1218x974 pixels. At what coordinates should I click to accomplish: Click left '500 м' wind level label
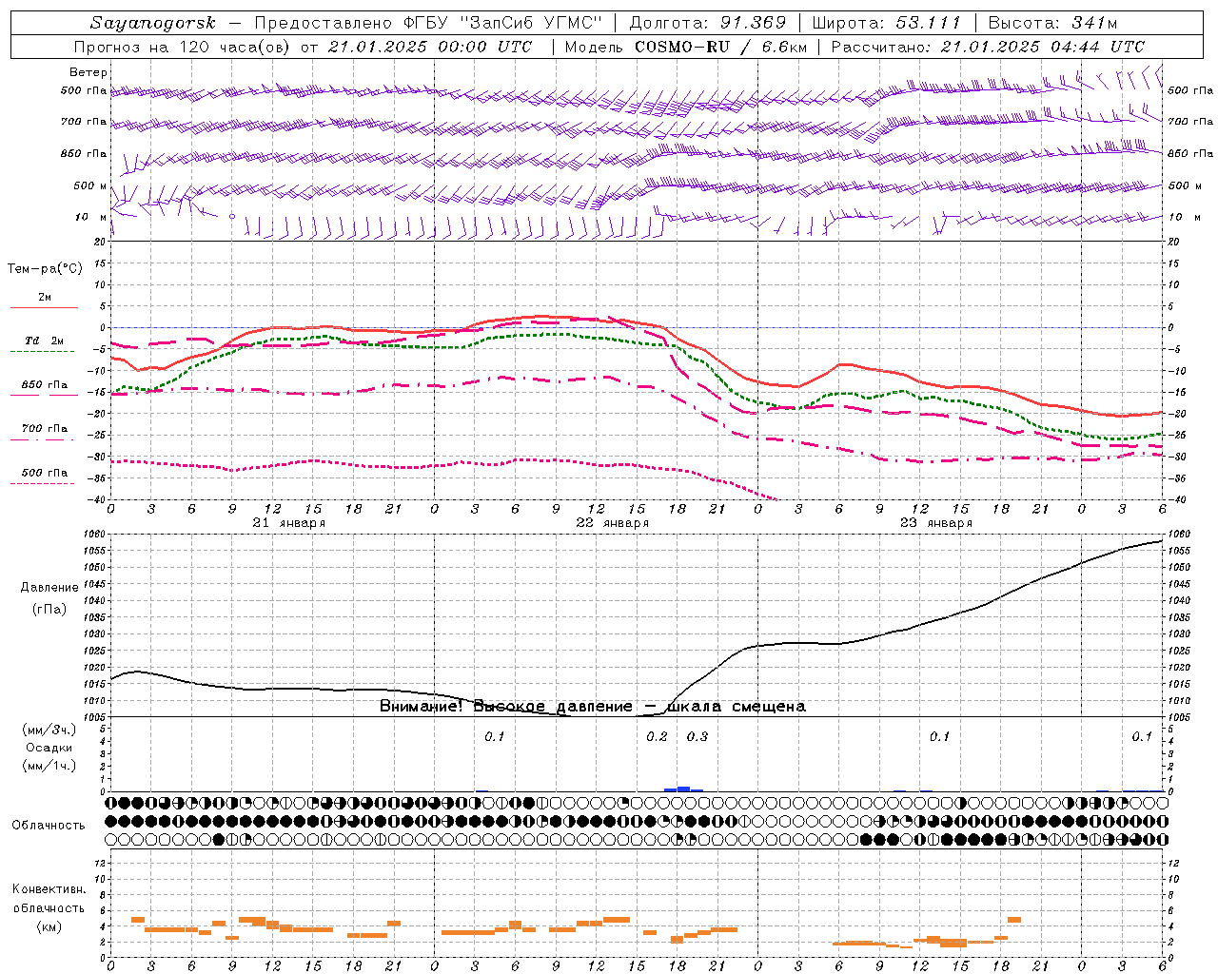point(90,185)
